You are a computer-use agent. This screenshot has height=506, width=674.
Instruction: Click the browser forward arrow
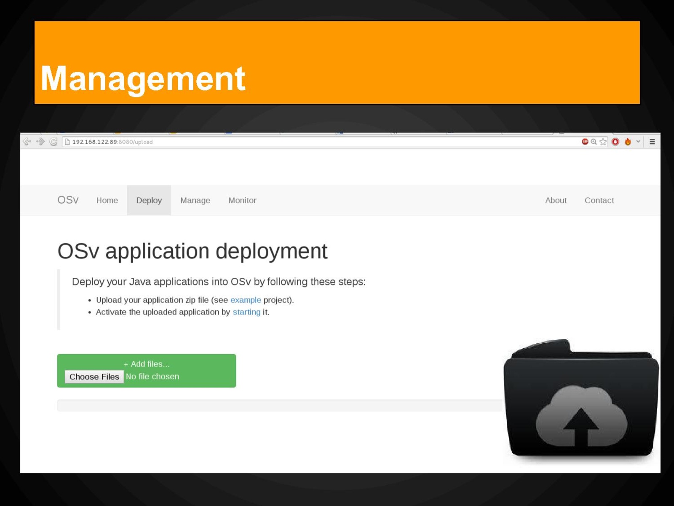40,142
